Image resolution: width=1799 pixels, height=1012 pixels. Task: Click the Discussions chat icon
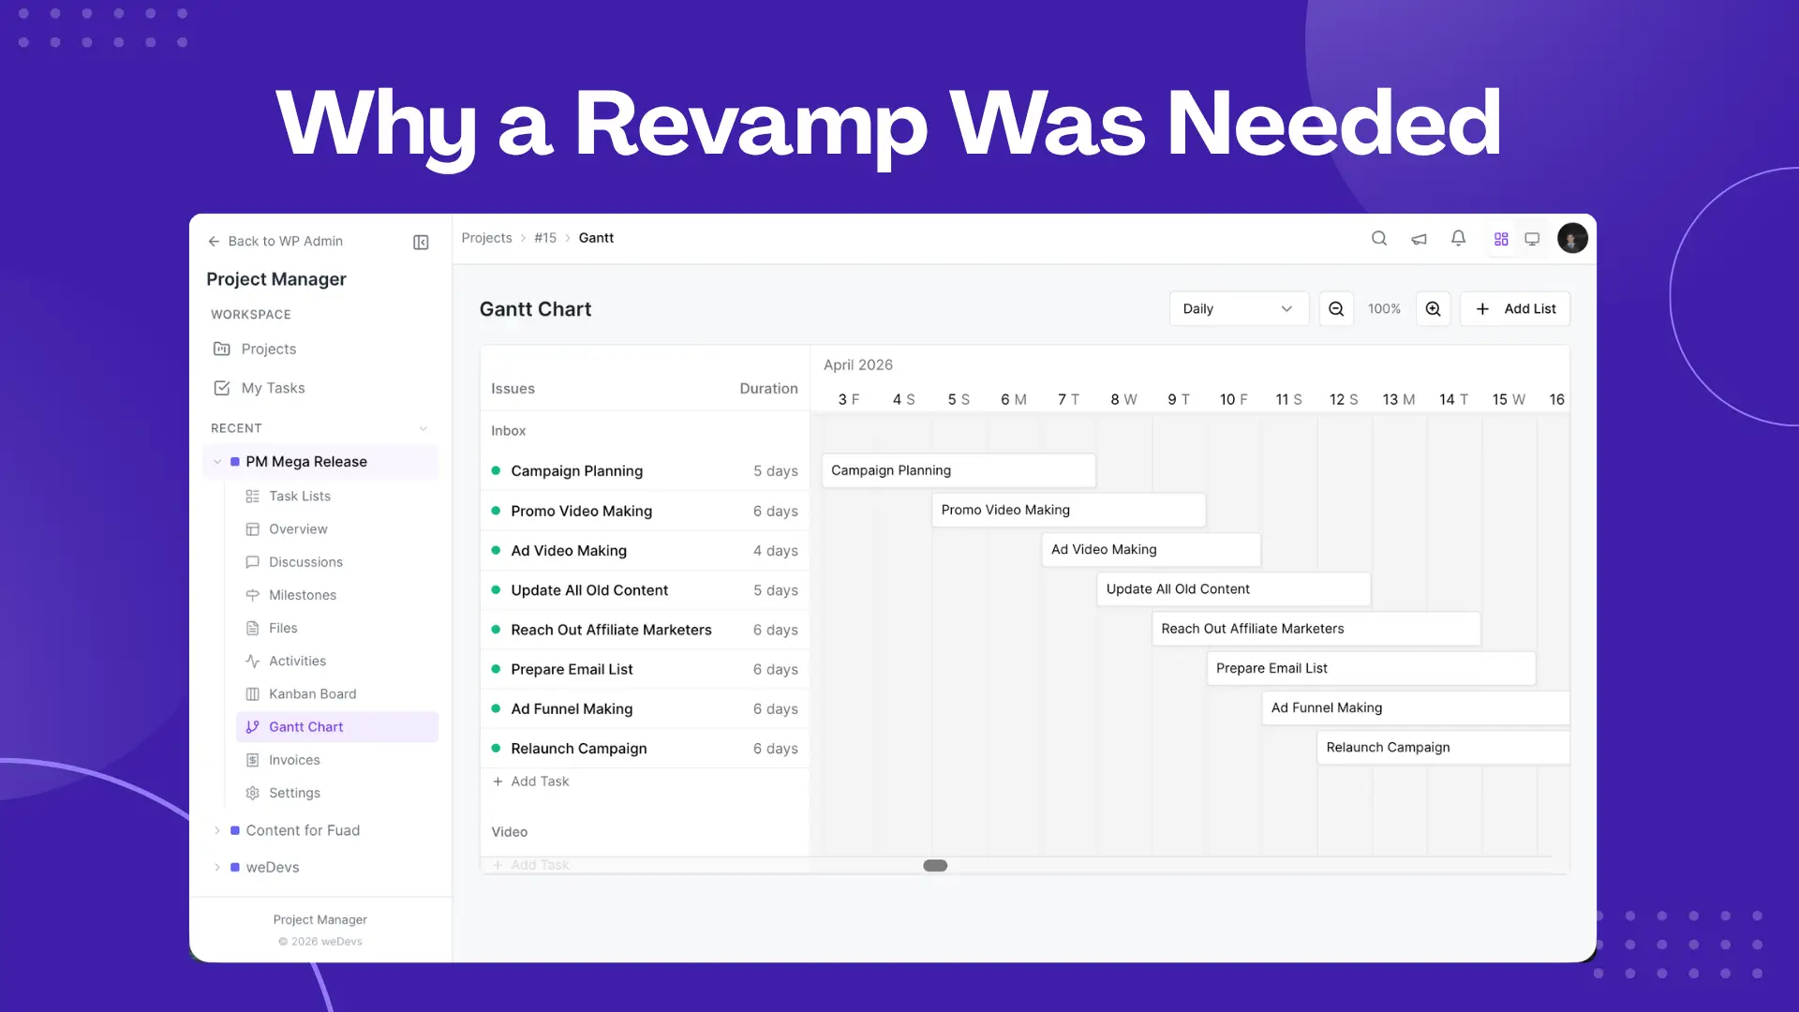(252, 562)
